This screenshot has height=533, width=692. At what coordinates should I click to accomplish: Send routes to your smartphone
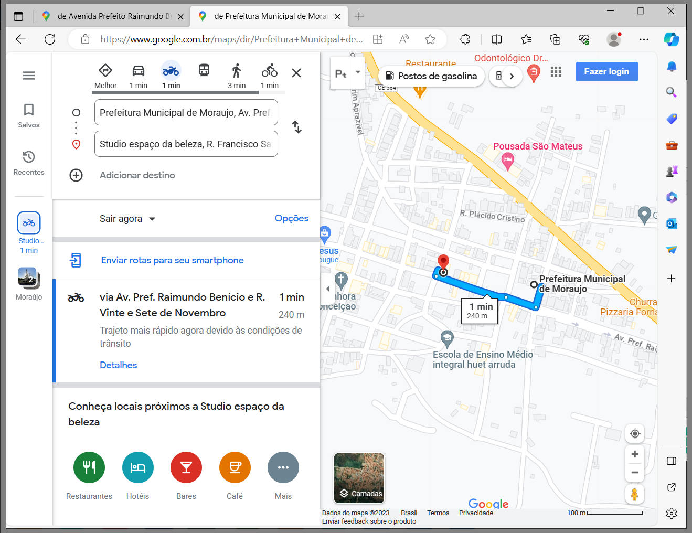[172, 260]
